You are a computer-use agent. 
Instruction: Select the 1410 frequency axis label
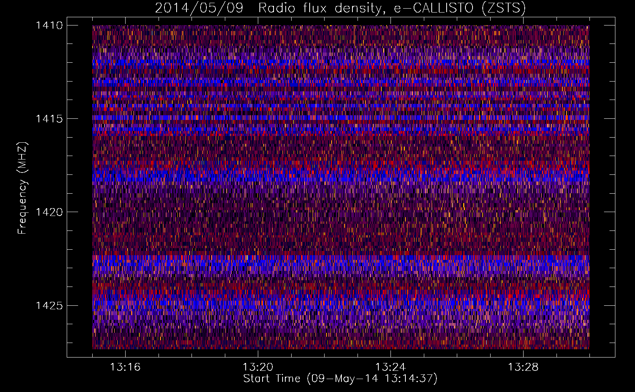click(49, 25)
